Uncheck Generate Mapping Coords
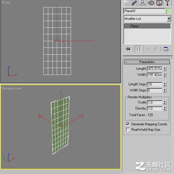 click(128, 124)
